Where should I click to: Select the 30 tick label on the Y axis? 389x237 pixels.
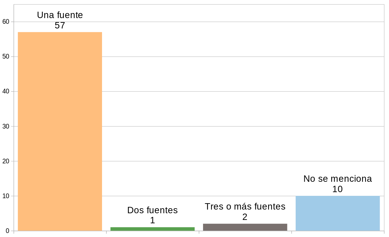click(5, 126)
